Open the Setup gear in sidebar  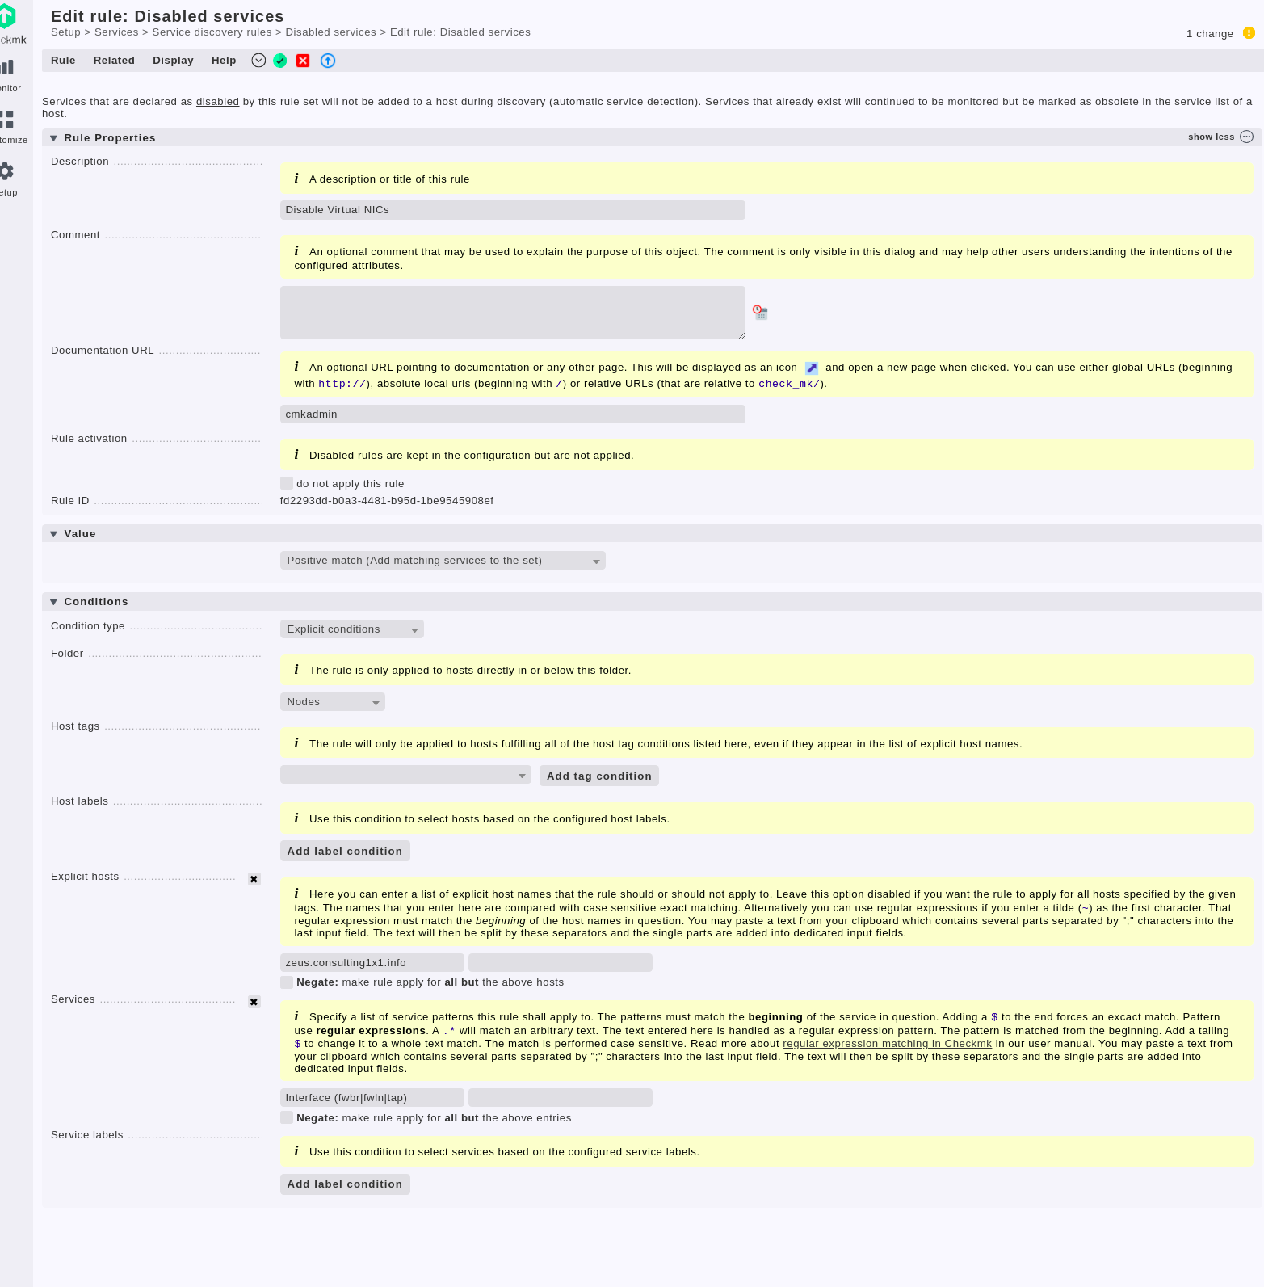pos(7,171)
